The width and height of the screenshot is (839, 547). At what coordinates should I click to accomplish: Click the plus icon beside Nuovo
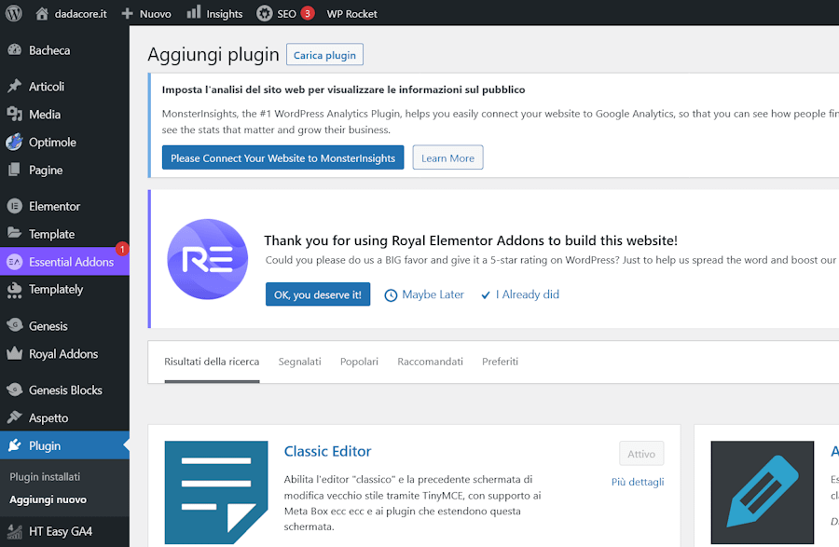coord(127,13)
